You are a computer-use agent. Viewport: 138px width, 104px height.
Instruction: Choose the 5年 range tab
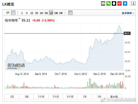(x=100, y=97)
